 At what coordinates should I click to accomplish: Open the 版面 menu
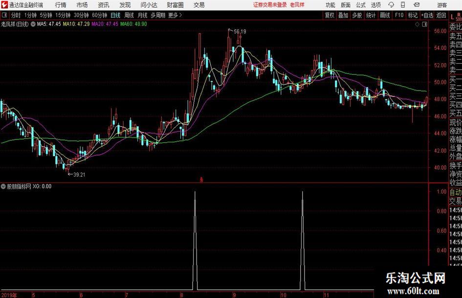coord(346,5)
